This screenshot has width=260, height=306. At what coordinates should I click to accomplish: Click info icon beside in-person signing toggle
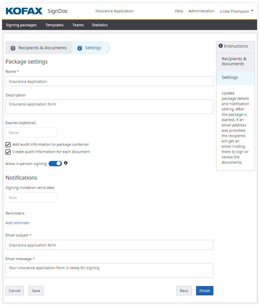(x=66, y=163)
